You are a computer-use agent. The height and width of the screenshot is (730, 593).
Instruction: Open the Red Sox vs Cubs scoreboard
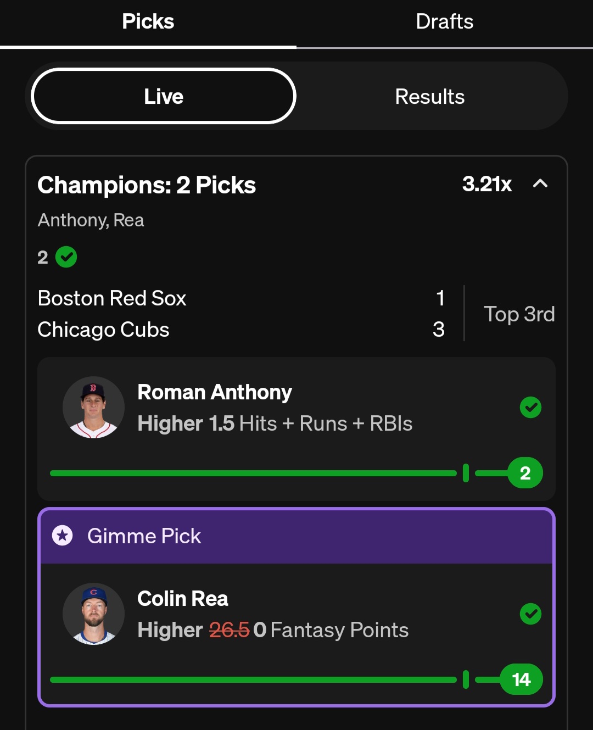coord(296,314)
